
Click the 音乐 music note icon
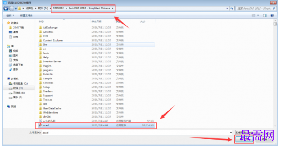click(10, 69)
